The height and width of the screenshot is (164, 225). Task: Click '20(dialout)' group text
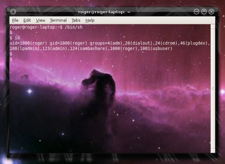(139, 43)
